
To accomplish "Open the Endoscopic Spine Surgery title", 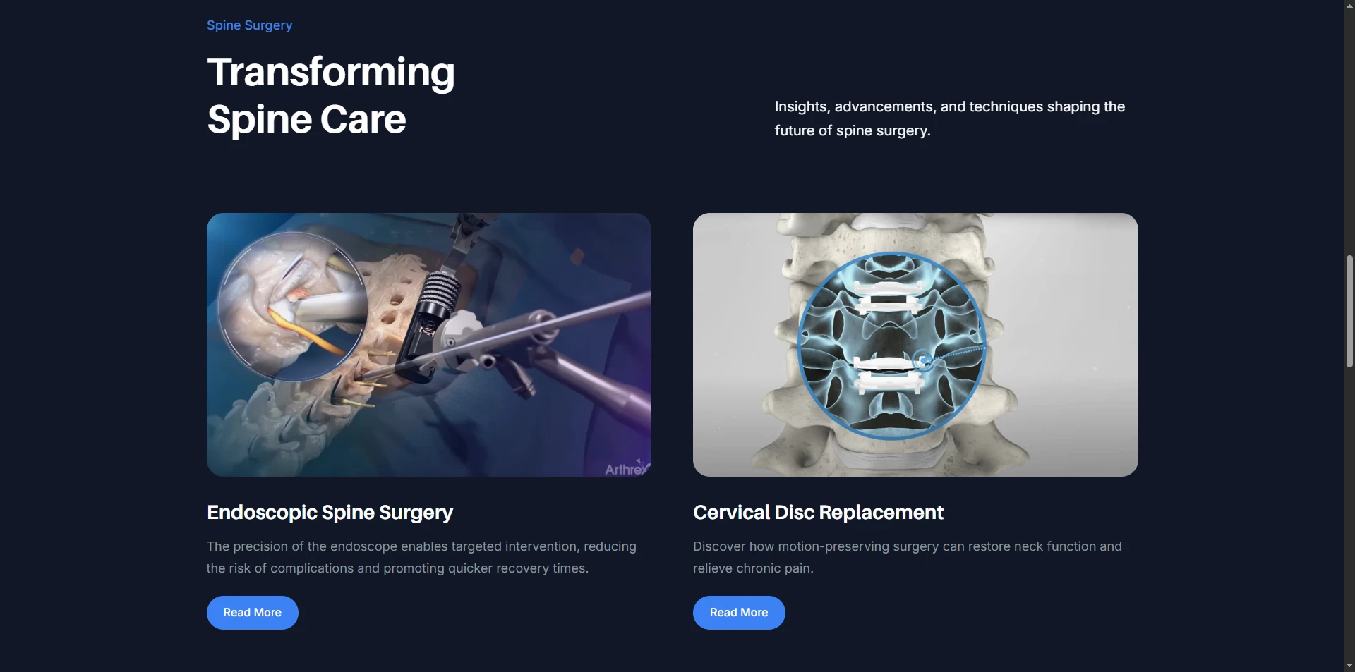I will (x=330, y=513).
